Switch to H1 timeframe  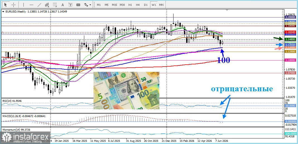[130, 5]
